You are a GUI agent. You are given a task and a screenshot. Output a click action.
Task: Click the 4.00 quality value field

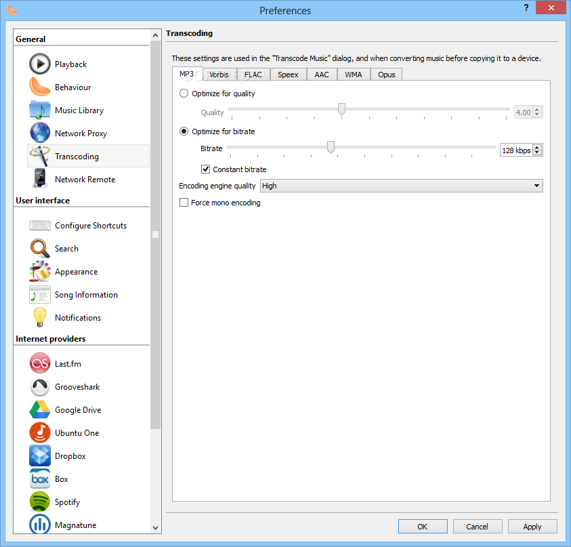click(x=523, y=113)
